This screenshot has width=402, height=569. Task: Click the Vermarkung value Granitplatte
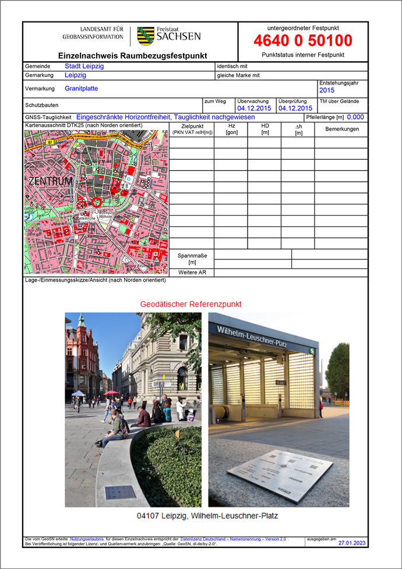[81, 89]
